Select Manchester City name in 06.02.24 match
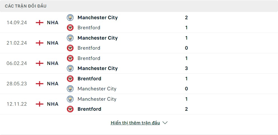This screenshot has height=135, width=278. click(98, 68)
